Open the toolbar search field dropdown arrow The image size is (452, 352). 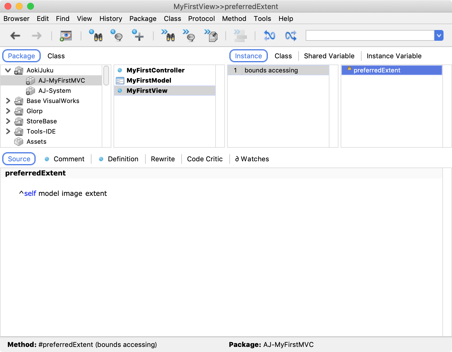click(x=439, y=36)
